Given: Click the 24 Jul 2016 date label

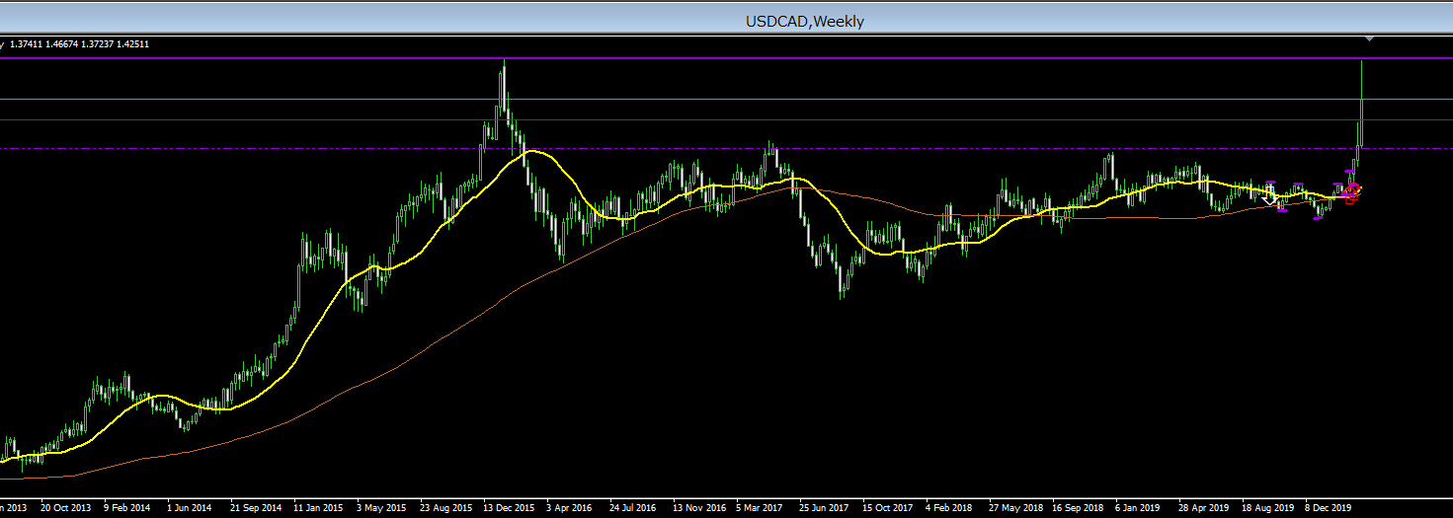Looking at the screenshot, I should [633, 508].
